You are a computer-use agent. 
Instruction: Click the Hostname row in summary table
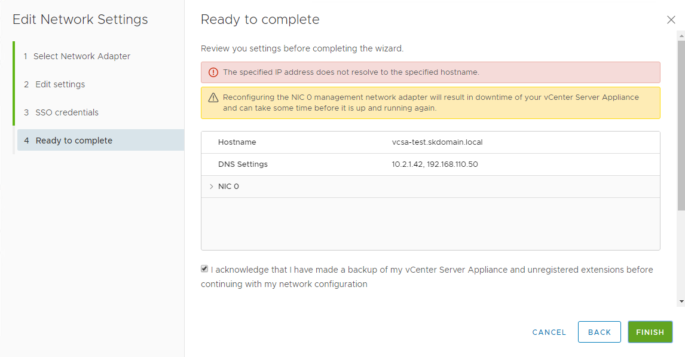click(x=430, y=142)
